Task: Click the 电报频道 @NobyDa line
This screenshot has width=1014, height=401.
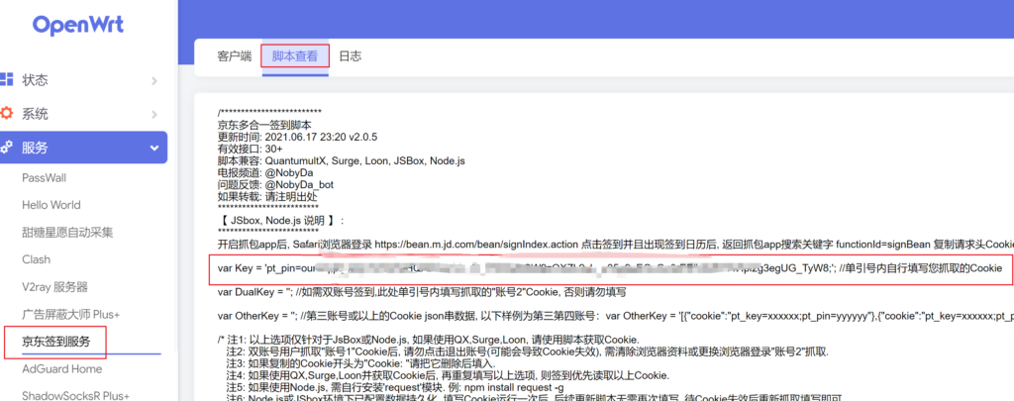Action: pyautogui.click(x=265, y=172)
